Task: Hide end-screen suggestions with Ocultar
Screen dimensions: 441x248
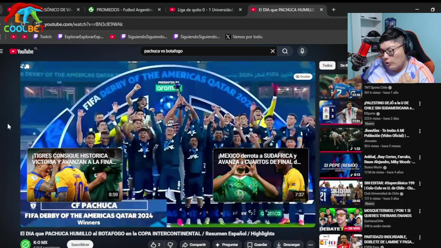Action: coord(303,76)
